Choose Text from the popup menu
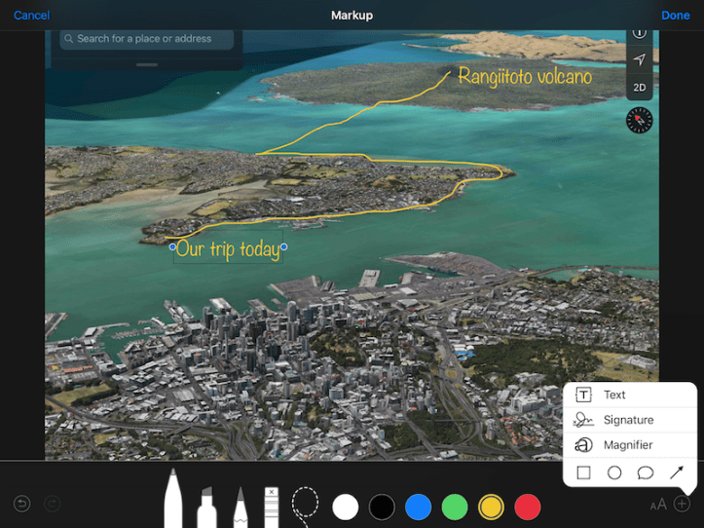 tap(614, 395)
